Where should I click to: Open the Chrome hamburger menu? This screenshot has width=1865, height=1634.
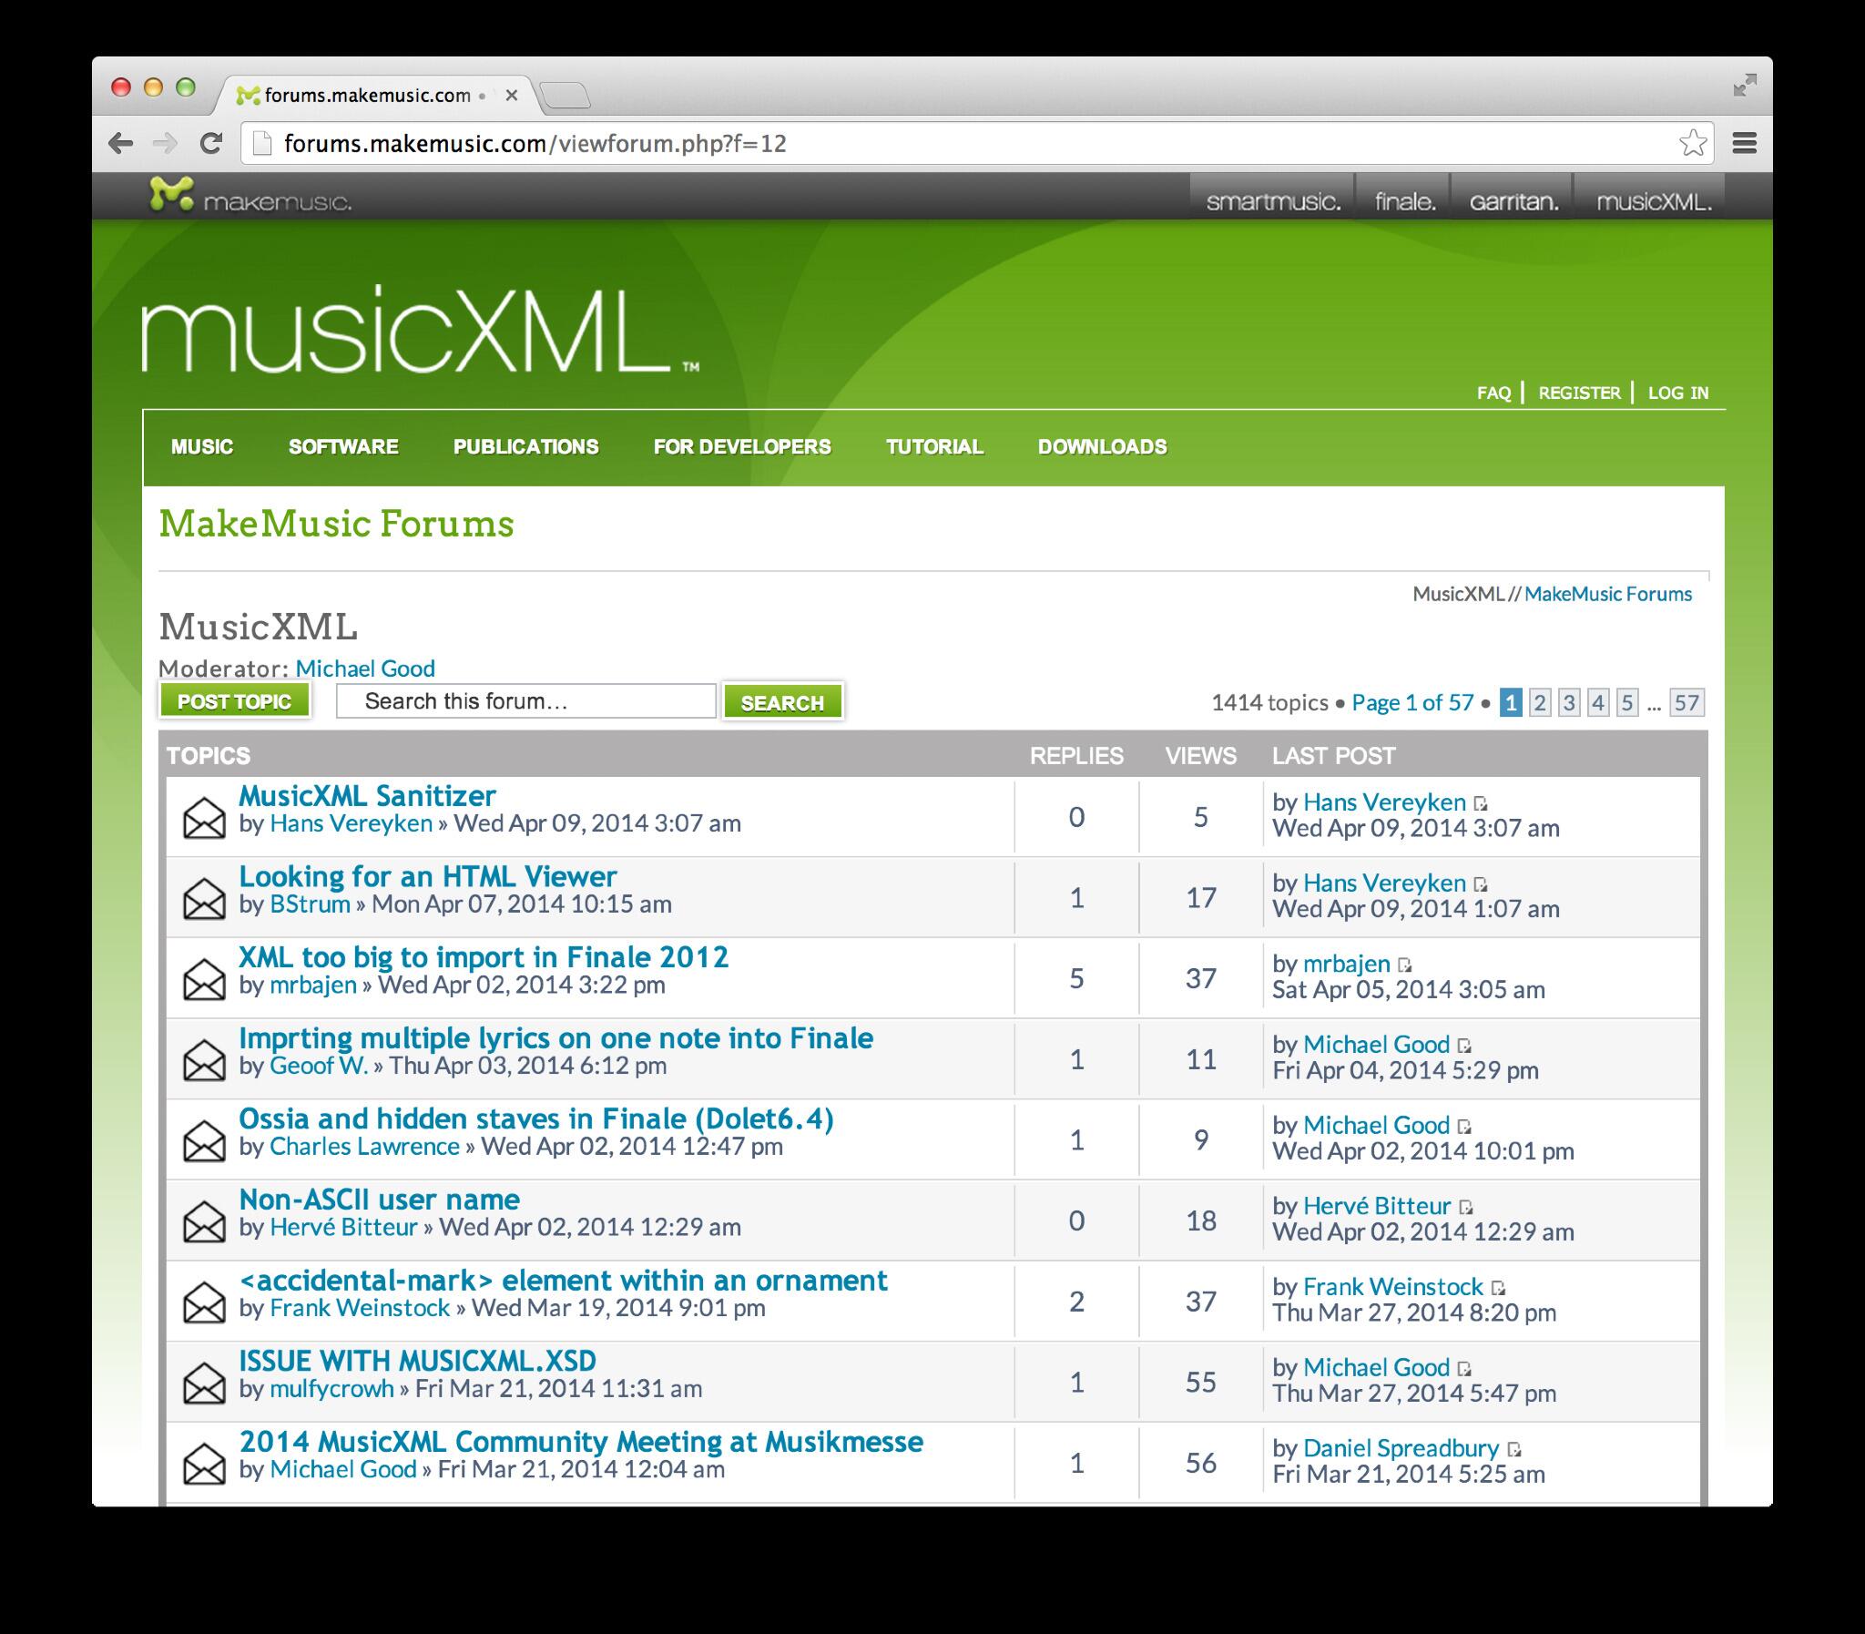pos(1745,143)
